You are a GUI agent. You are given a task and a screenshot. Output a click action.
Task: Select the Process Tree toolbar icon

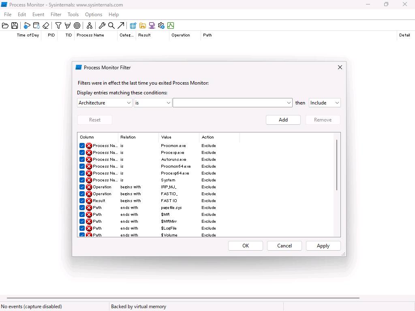89,26
